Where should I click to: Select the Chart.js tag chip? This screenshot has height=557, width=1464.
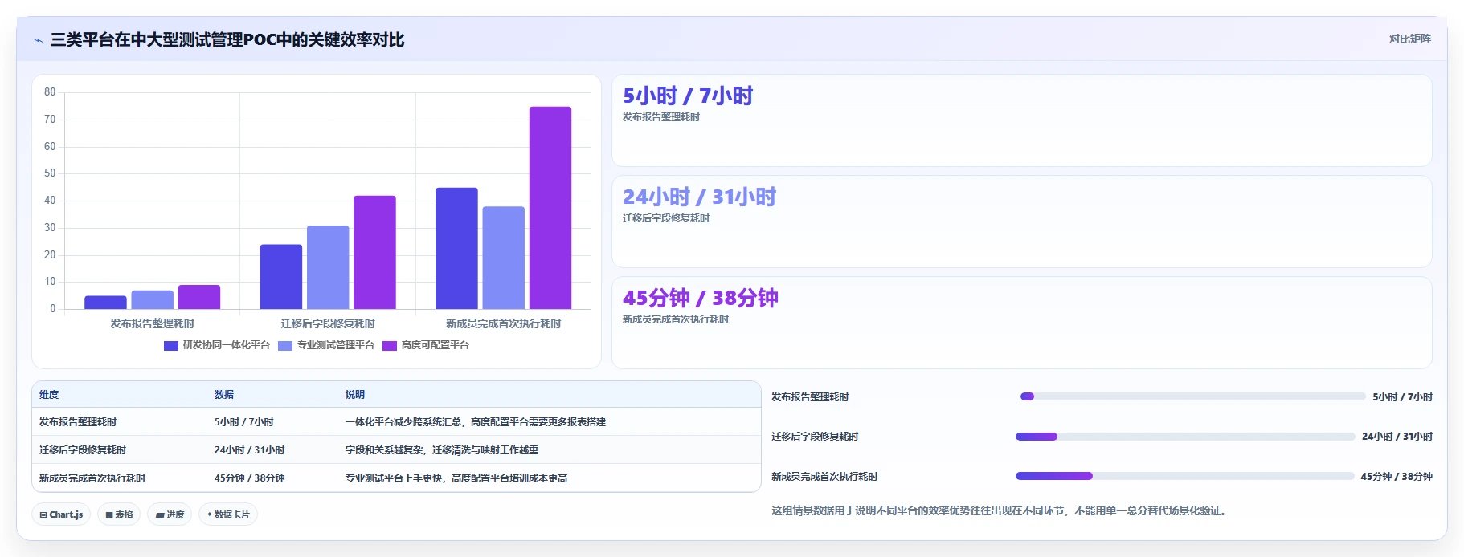61,514
